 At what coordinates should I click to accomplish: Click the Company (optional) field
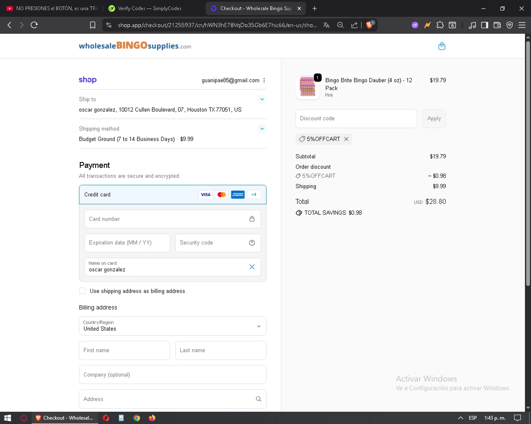173,375
